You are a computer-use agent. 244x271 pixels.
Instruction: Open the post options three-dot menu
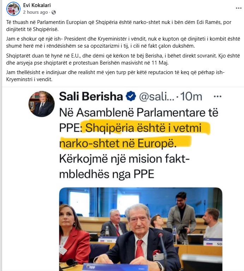point(239,8)
